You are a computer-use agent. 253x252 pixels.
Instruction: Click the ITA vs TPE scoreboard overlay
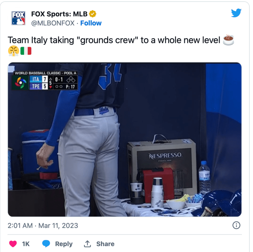tap(44, 80)
